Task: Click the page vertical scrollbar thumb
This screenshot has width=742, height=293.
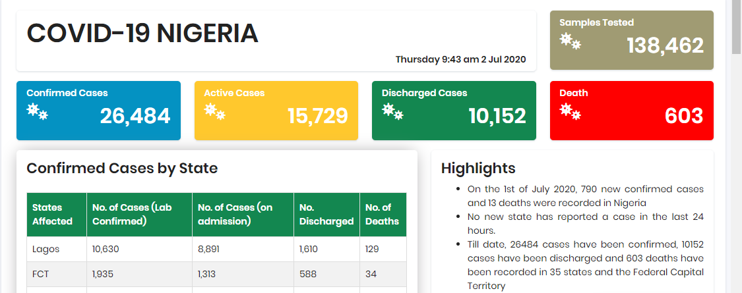Action: [x=737, y=26]
